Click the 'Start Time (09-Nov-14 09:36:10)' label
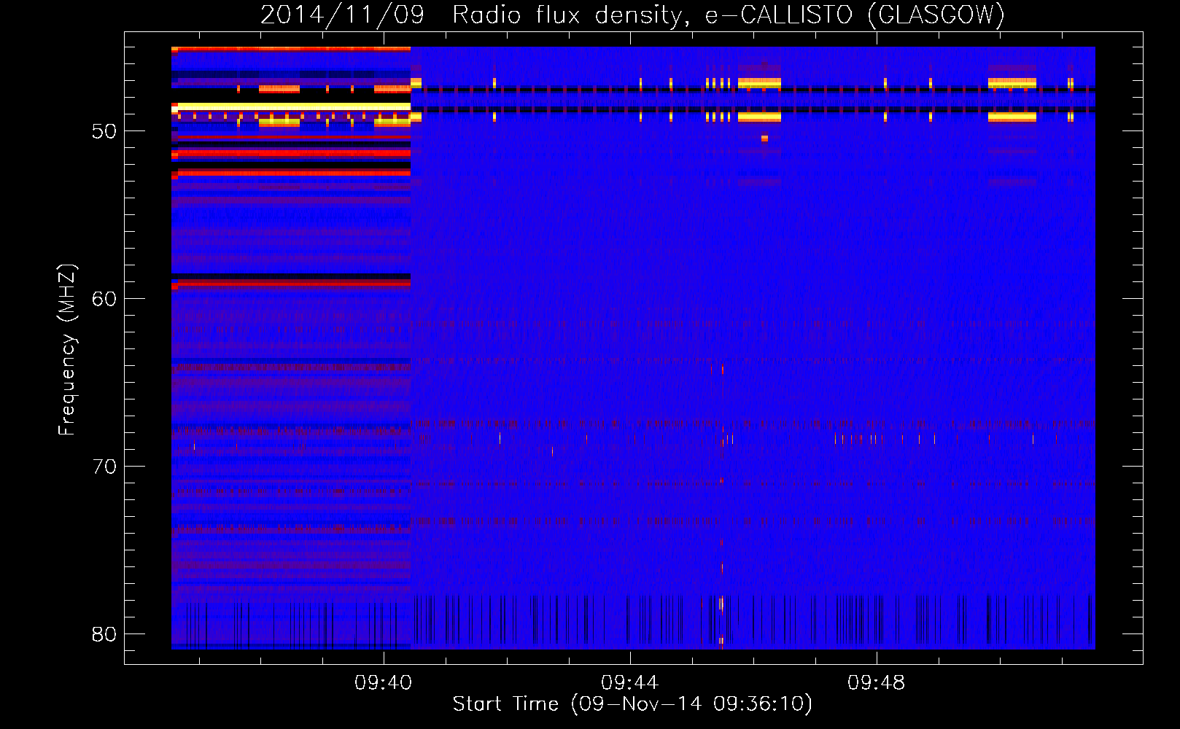This screenshot has height=729, width=1180. click(x=632, y=704)
